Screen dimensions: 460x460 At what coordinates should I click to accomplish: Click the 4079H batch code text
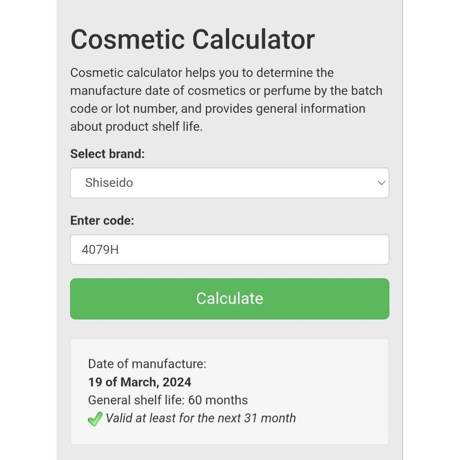coord(100,250)
